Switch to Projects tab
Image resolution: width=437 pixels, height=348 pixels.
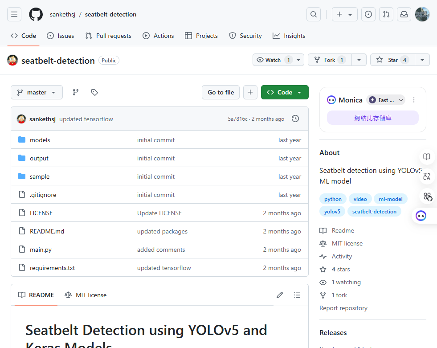click(x=201, y=36)
